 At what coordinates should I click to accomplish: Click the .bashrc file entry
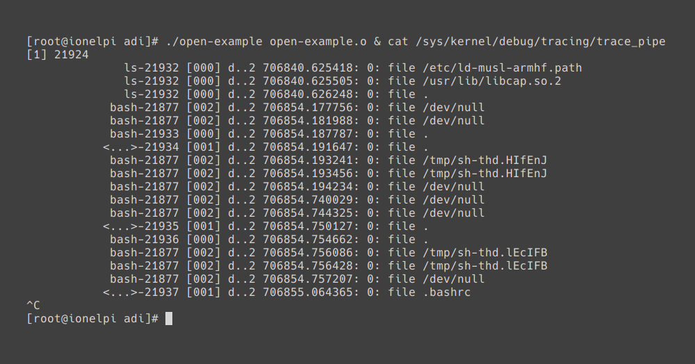[x=447, y=292]
